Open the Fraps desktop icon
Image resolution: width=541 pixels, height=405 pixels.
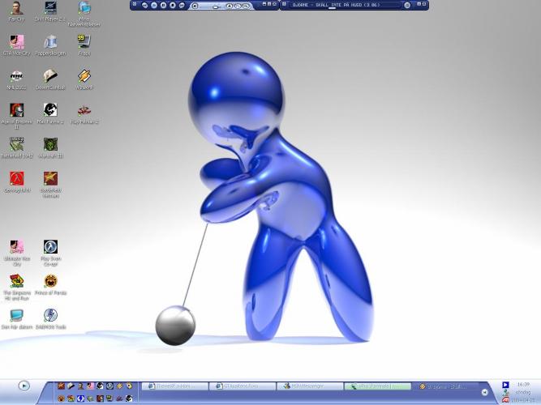(84, 42)
